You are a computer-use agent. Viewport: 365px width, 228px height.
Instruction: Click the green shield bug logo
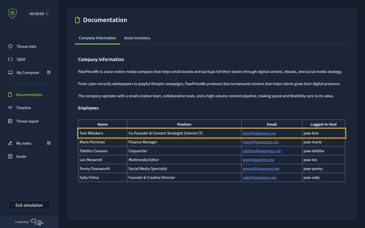pos(12,13)
